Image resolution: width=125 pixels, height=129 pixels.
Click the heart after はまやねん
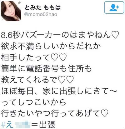tap(115, 35)
